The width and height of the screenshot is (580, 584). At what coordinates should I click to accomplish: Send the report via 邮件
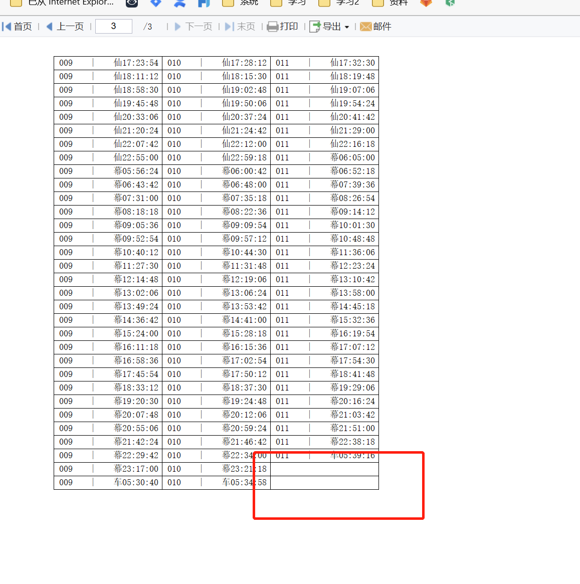pos(375,27)
